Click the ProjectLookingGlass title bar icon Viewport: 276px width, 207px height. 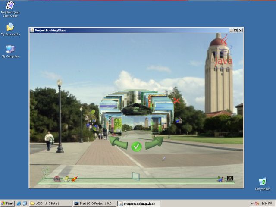pyautogui.click(x=32, y=31)
